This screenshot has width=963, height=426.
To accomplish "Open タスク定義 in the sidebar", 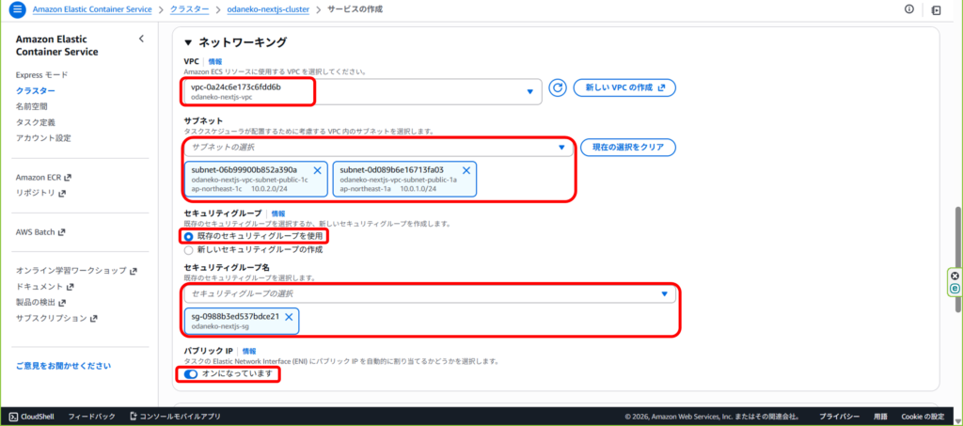I will [36, 122].
